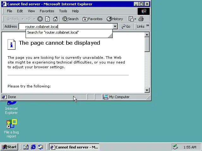Click the vertical scrollbar thumb

point(147,44)
